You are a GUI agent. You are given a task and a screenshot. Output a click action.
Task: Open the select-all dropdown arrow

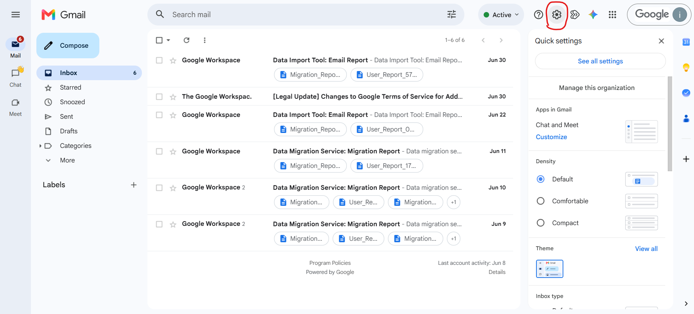168,40
